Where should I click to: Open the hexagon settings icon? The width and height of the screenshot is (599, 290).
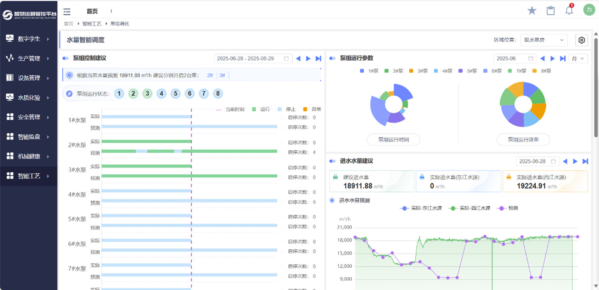[x=582, y=40]
